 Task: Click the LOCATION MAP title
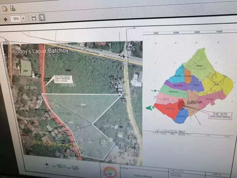tap(173, 131)
